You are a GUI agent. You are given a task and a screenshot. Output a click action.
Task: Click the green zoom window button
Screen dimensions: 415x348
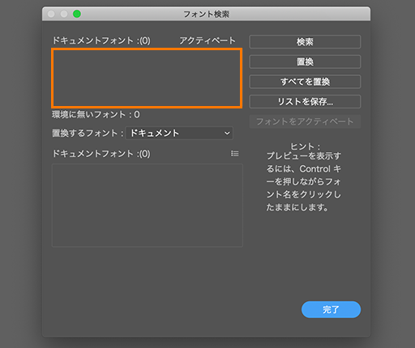click(x=77, y=14)
